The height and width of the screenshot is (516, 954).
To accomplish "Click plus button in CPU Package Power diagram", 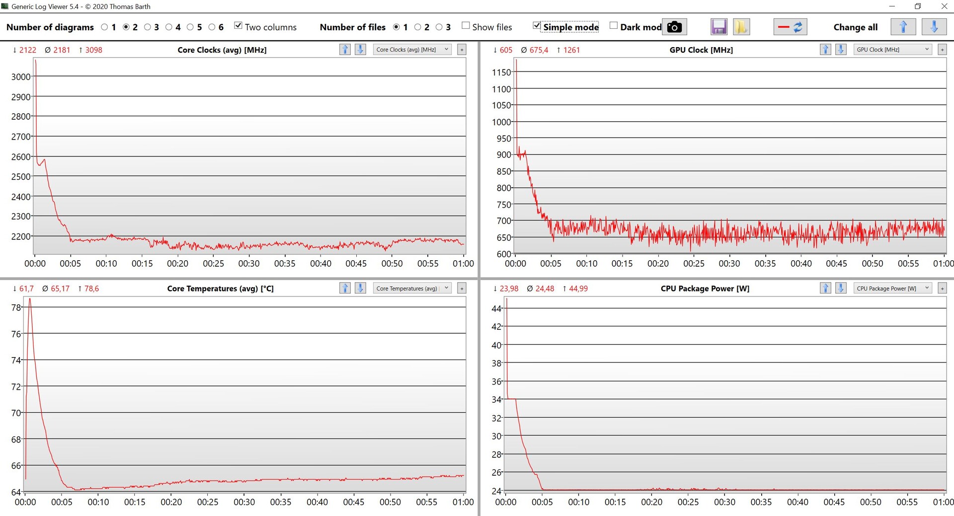I will click(x=942, y=289).
